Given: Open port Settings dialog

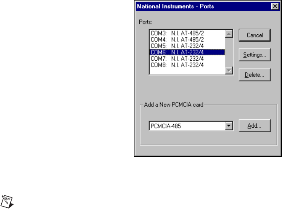Looking at the screenshot, I should 254,55.
